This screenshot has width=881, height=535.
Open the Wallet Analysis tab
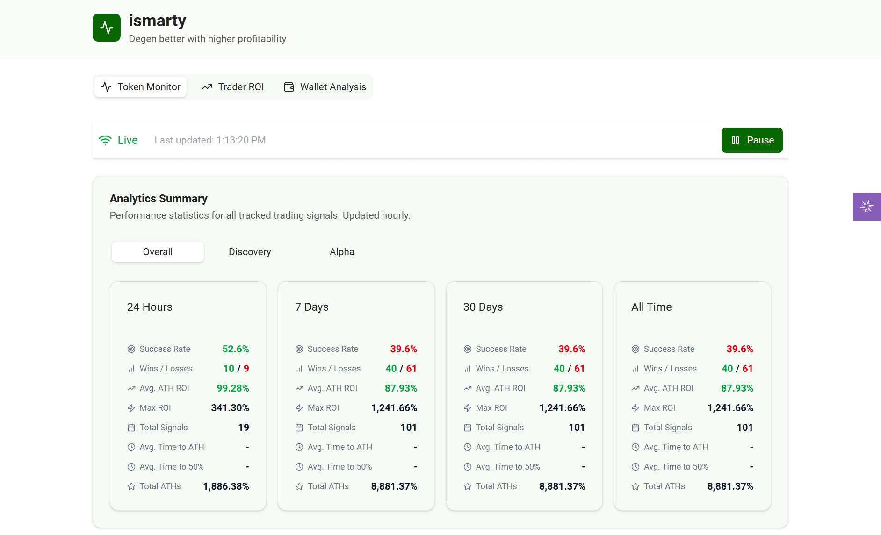click(x=325, y=87)
